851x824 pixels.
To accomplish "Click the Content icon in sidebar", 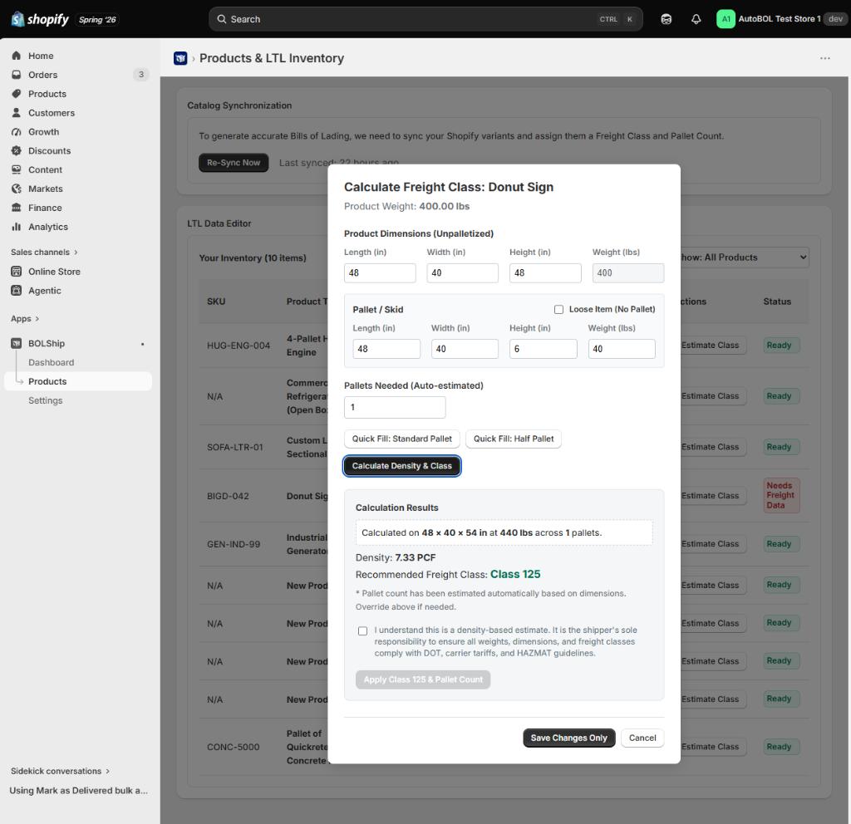I will [17, 169].
